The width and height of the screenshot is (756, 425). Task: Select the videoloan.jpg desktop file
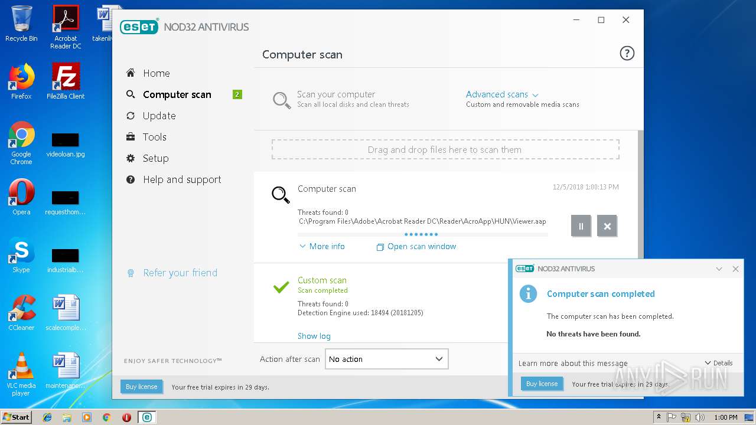click(66, 145)
